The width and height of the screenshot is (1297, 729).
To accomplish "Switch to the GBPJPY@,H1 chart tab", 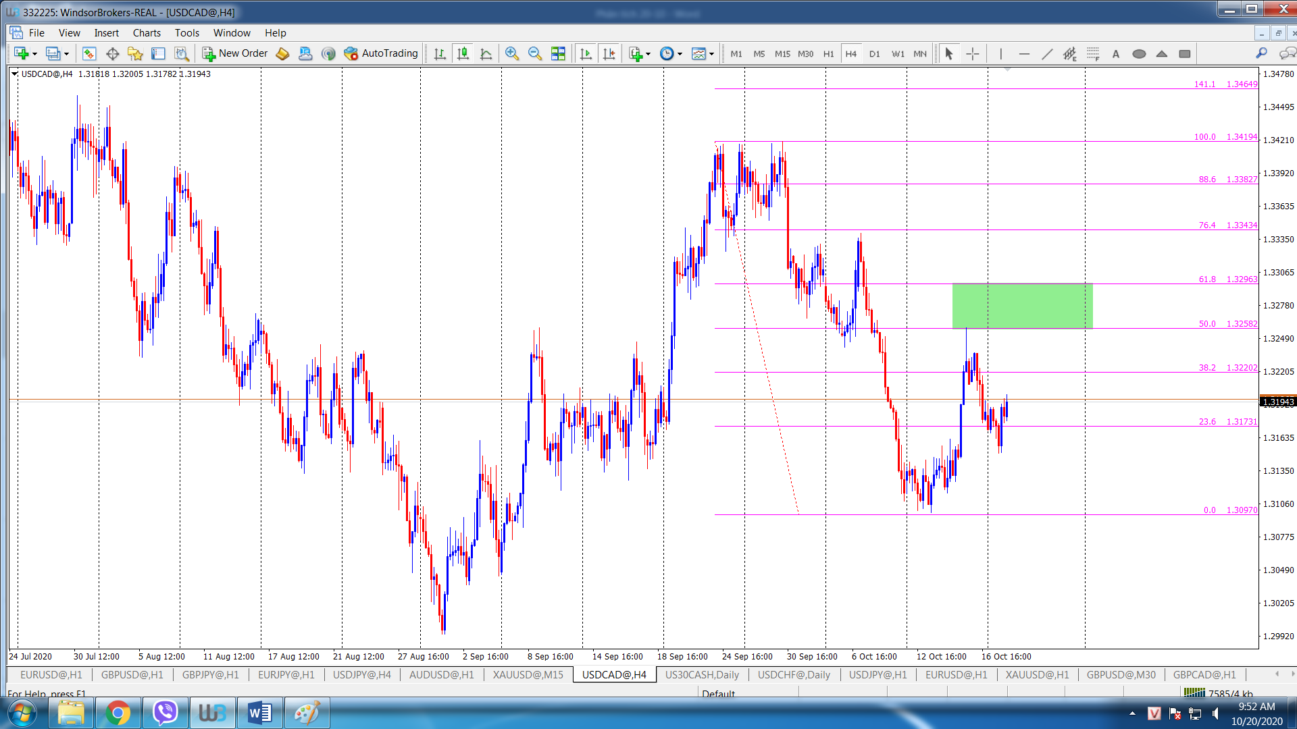I will [210, 674].
